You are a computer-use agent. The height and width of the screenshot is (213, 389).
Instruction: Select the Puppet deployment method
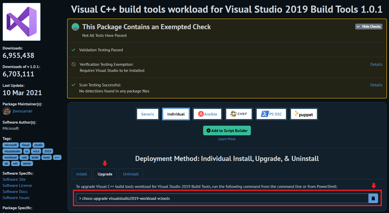304,114
